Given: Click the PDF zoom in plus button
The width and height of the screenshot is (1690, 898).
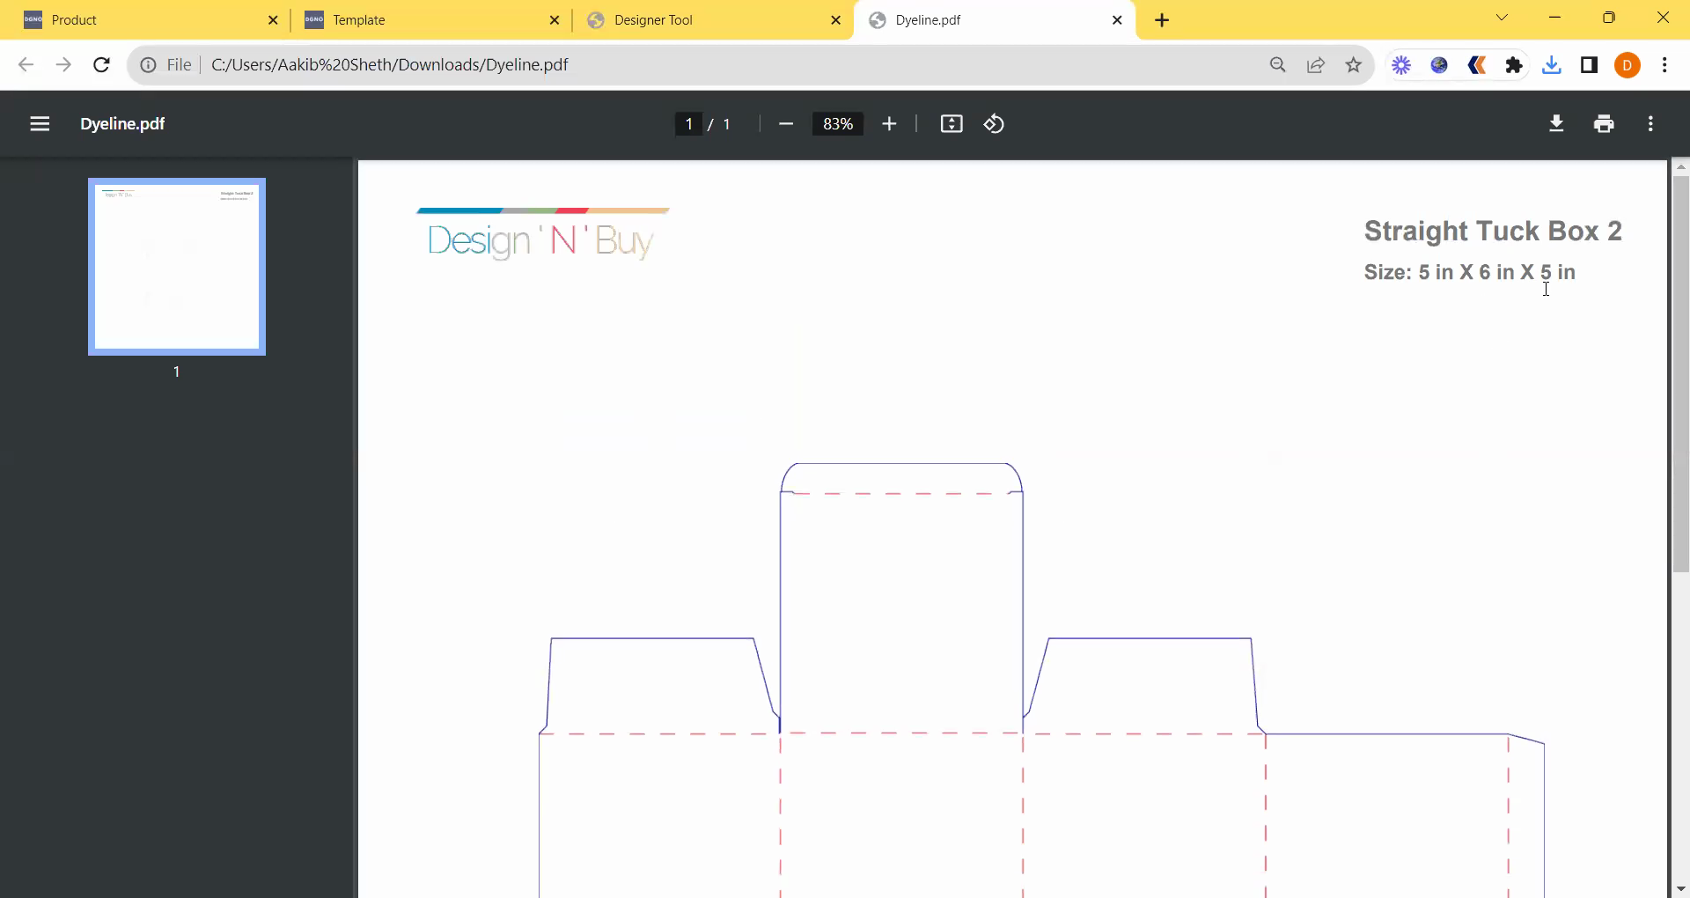Looking at the screenshot, I should [889, 124].
